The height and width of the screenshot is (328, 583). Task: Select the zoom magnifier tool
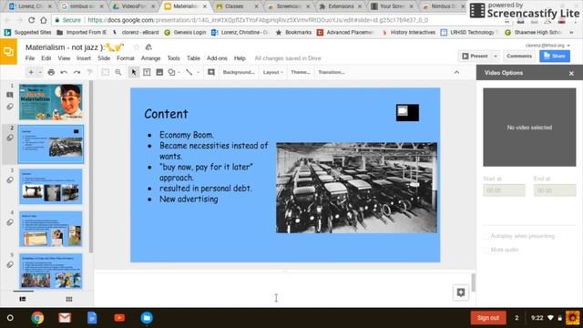pyautogui.click(x=118, y=72)
